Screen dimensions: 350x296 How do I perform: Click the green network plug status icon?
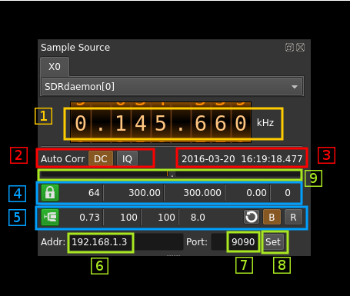click(x=50, y=218)
